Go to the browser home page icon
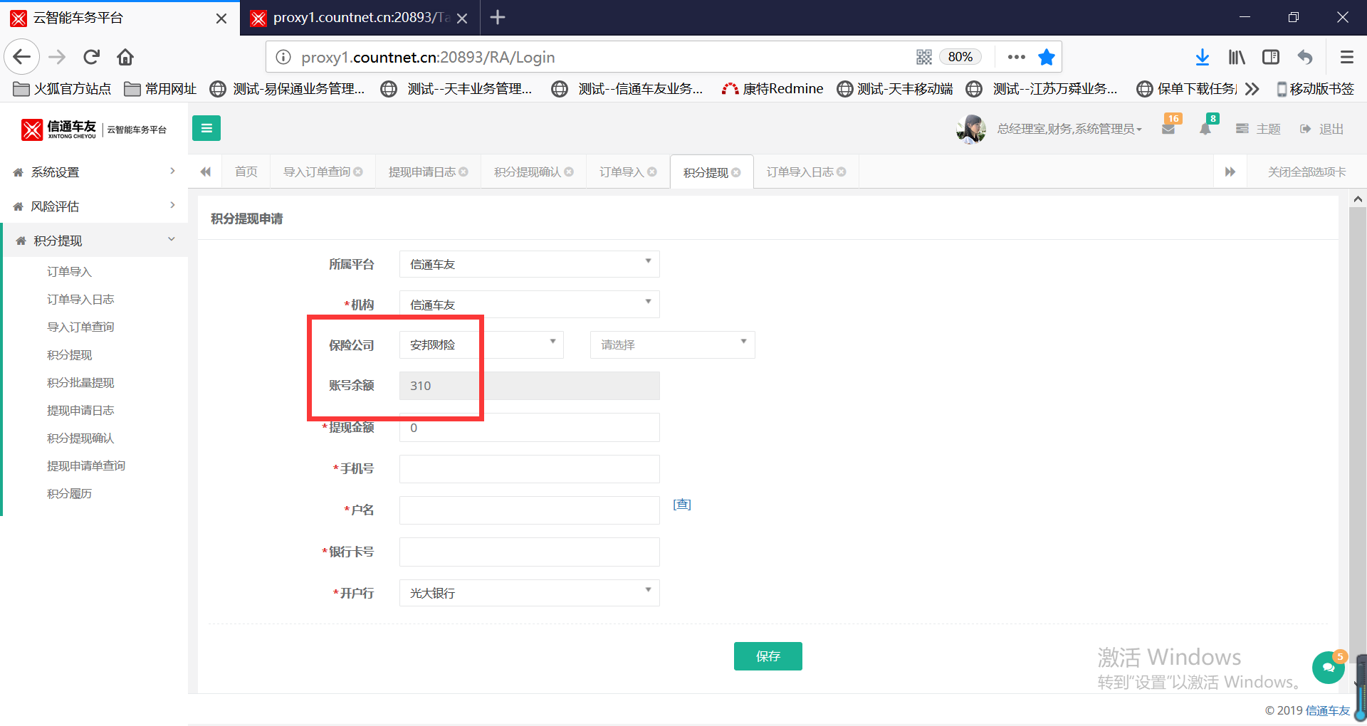The image size is (1367, 726). pyautogui.click(x=125, y=57)
